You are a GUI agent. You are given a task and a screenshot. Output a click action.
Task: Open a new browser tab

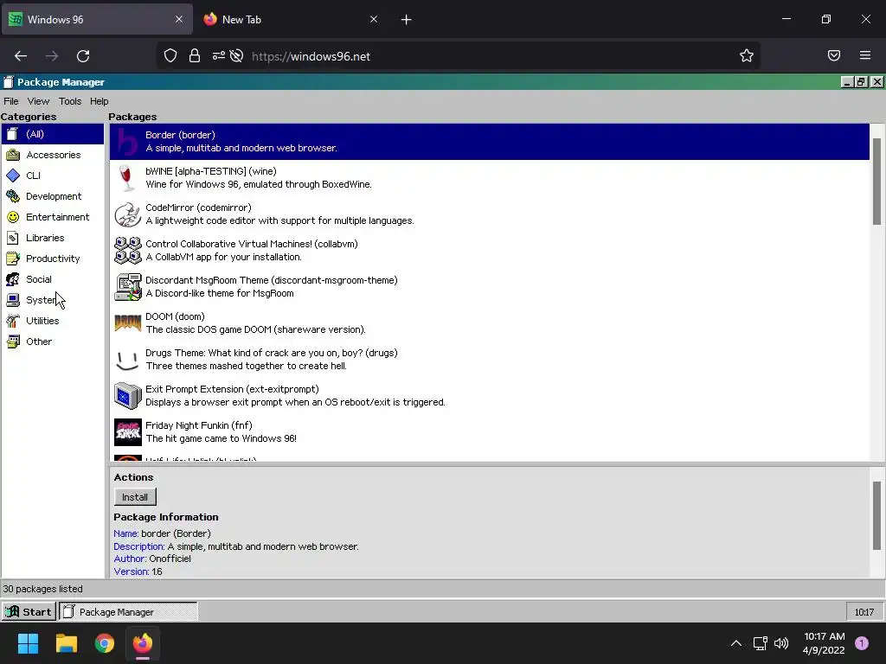point(407,20)
